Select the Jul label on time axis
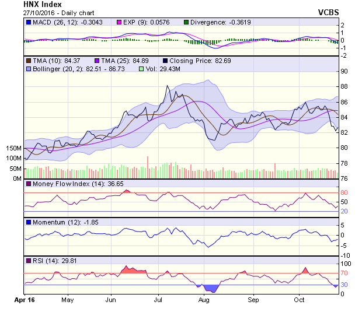 [158, 300]
